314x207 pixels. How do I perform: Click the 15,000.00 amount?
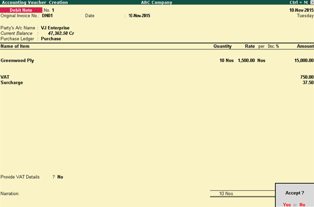[304, 60]
